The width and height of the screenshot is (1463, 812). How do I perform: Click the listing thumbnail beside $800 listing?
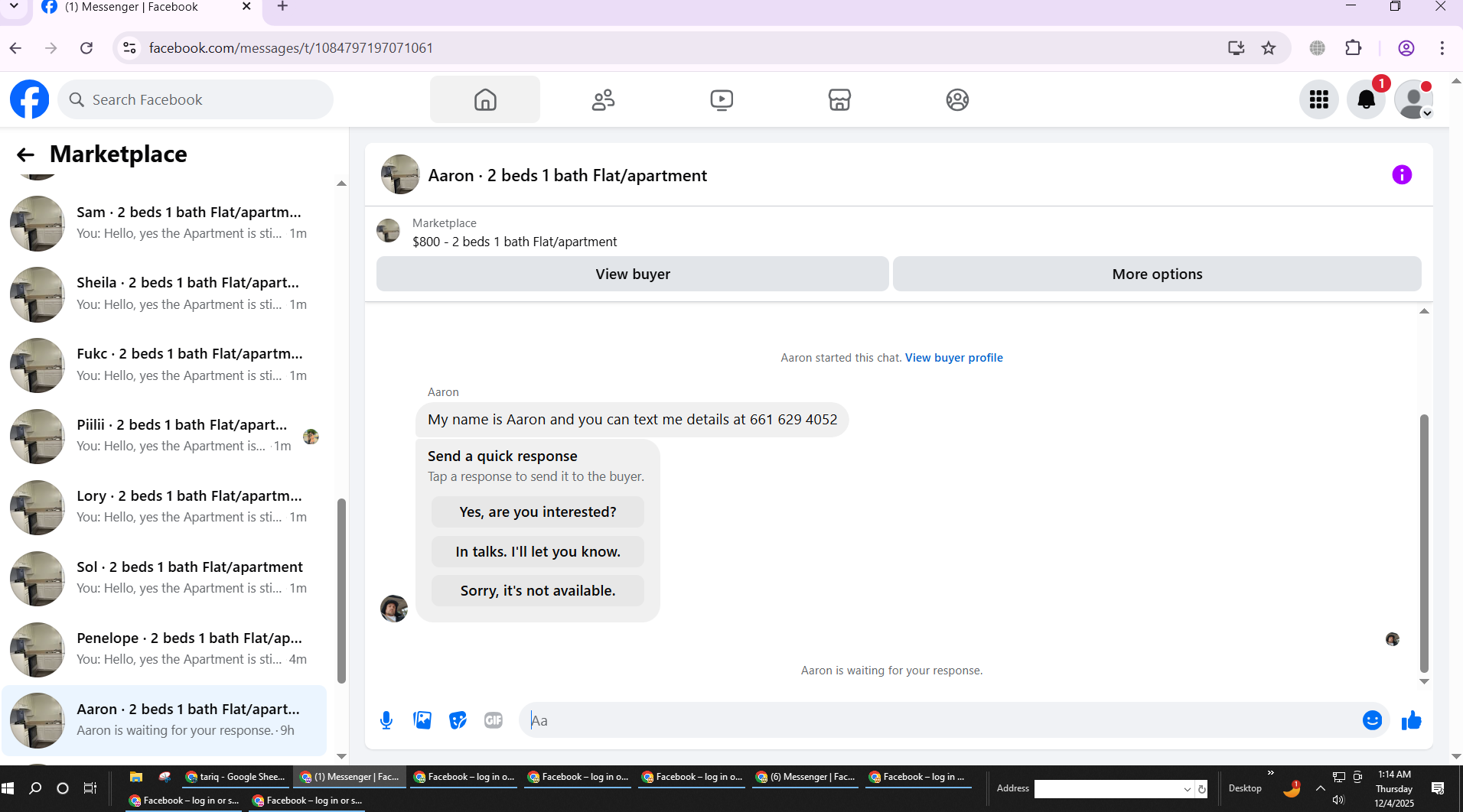point(388,231)
